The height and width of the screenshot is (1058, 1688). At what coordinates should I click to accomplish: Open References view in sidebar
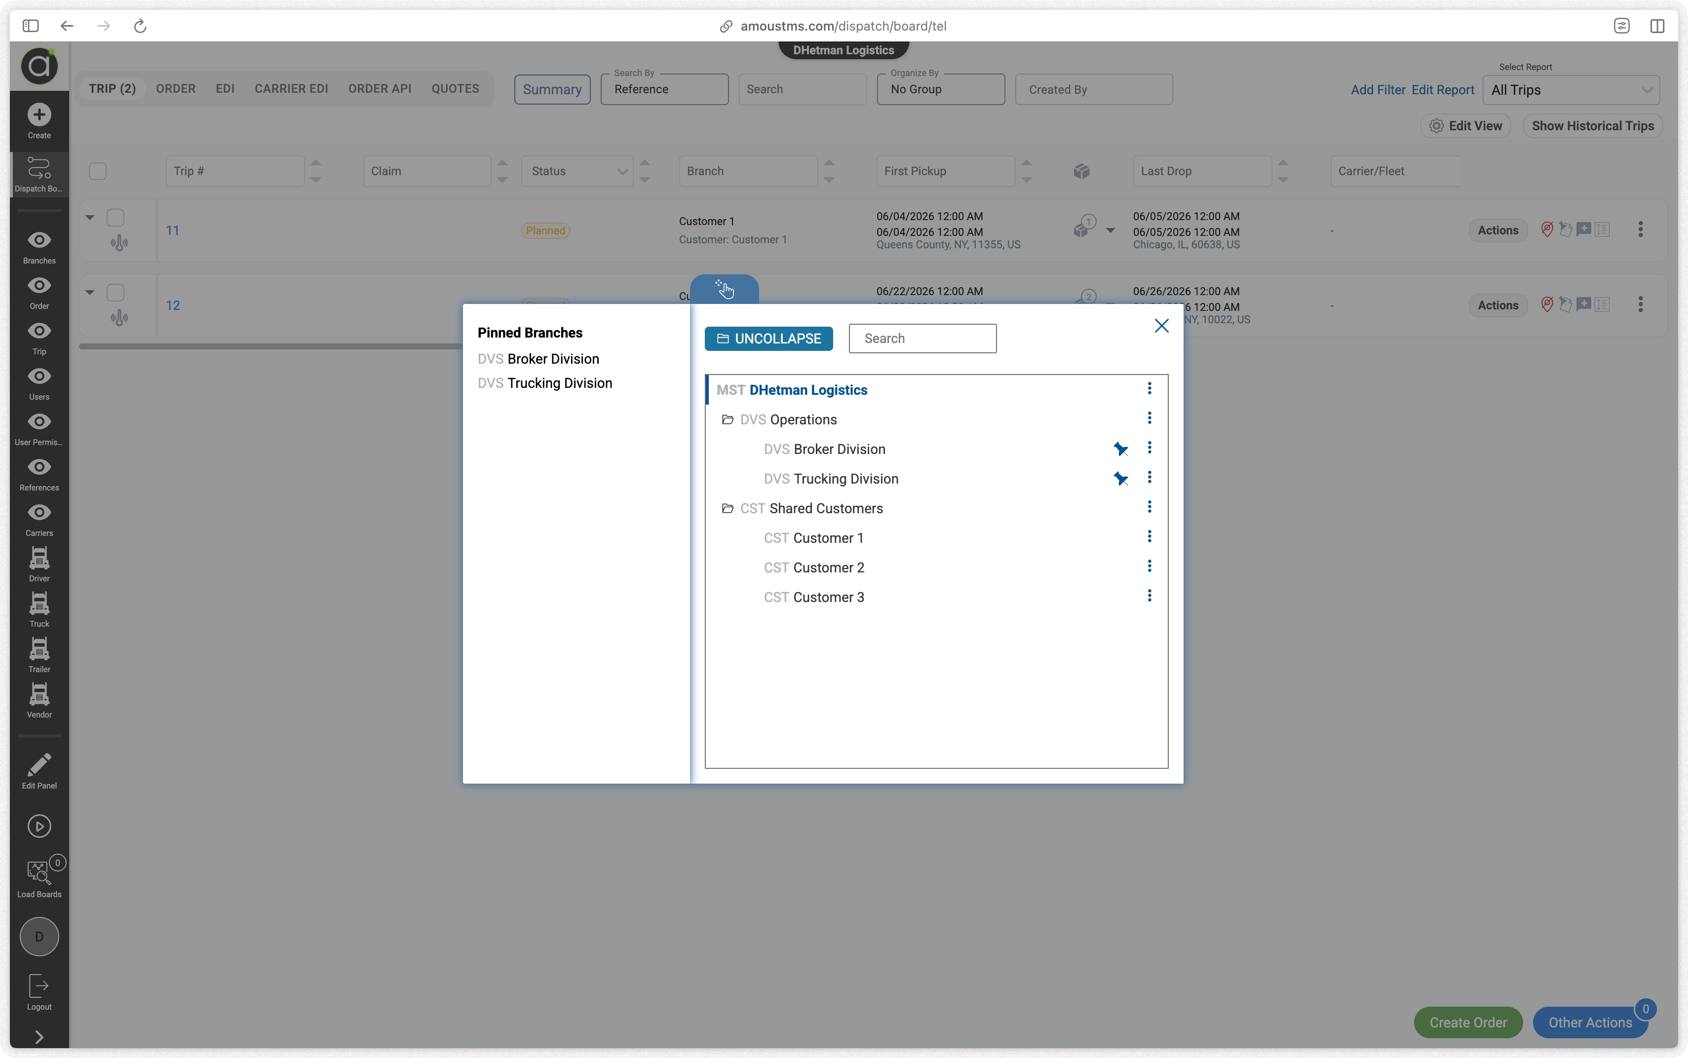(x=39, y=475)
